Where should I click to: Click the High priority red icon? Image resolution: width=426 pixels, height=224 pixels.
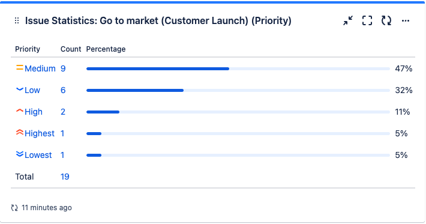point(20,111)
